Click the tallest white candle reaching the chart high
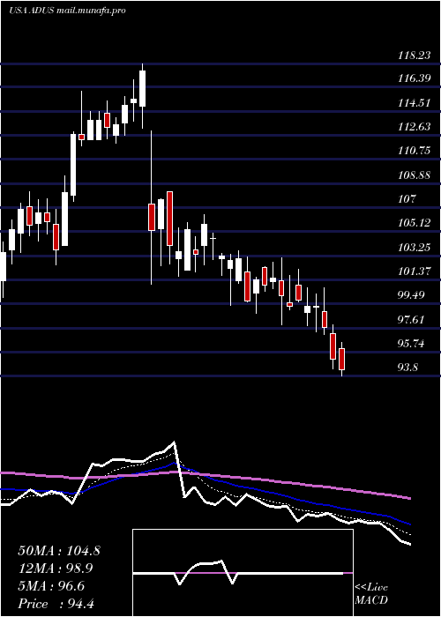 click(143, 88)
